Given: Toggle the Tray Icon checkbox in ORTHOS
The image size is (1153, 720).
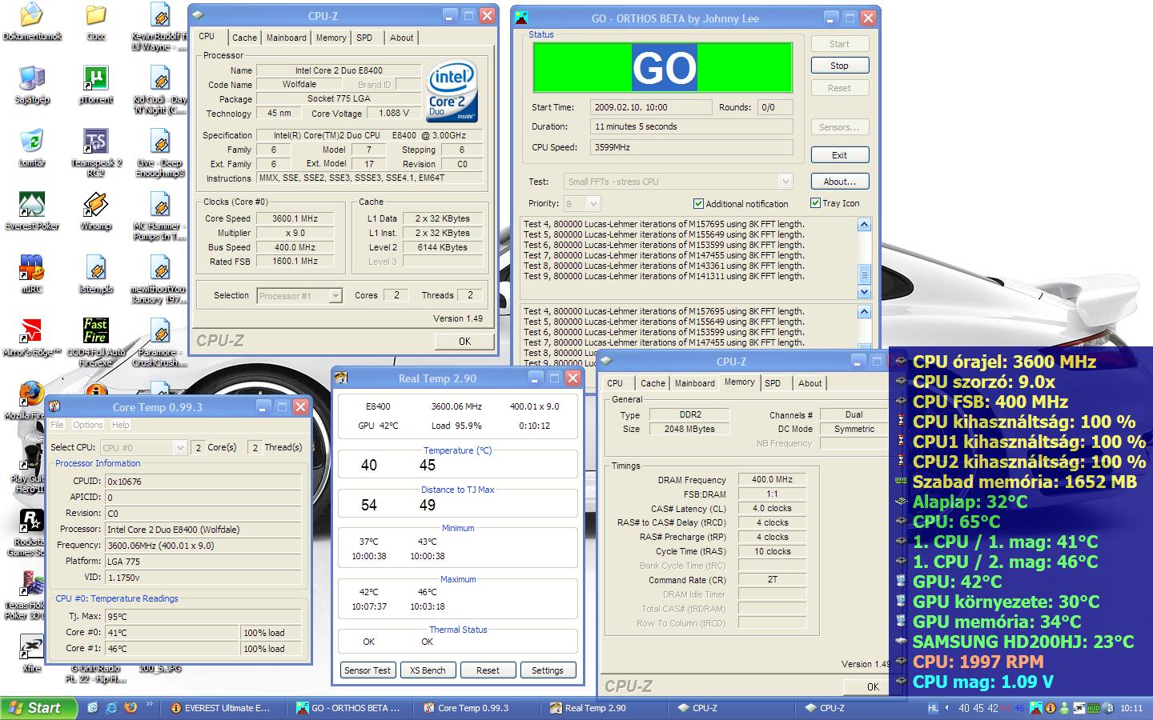Looking at the screenshot, I should pyautogui.click(x=815, y=203).
